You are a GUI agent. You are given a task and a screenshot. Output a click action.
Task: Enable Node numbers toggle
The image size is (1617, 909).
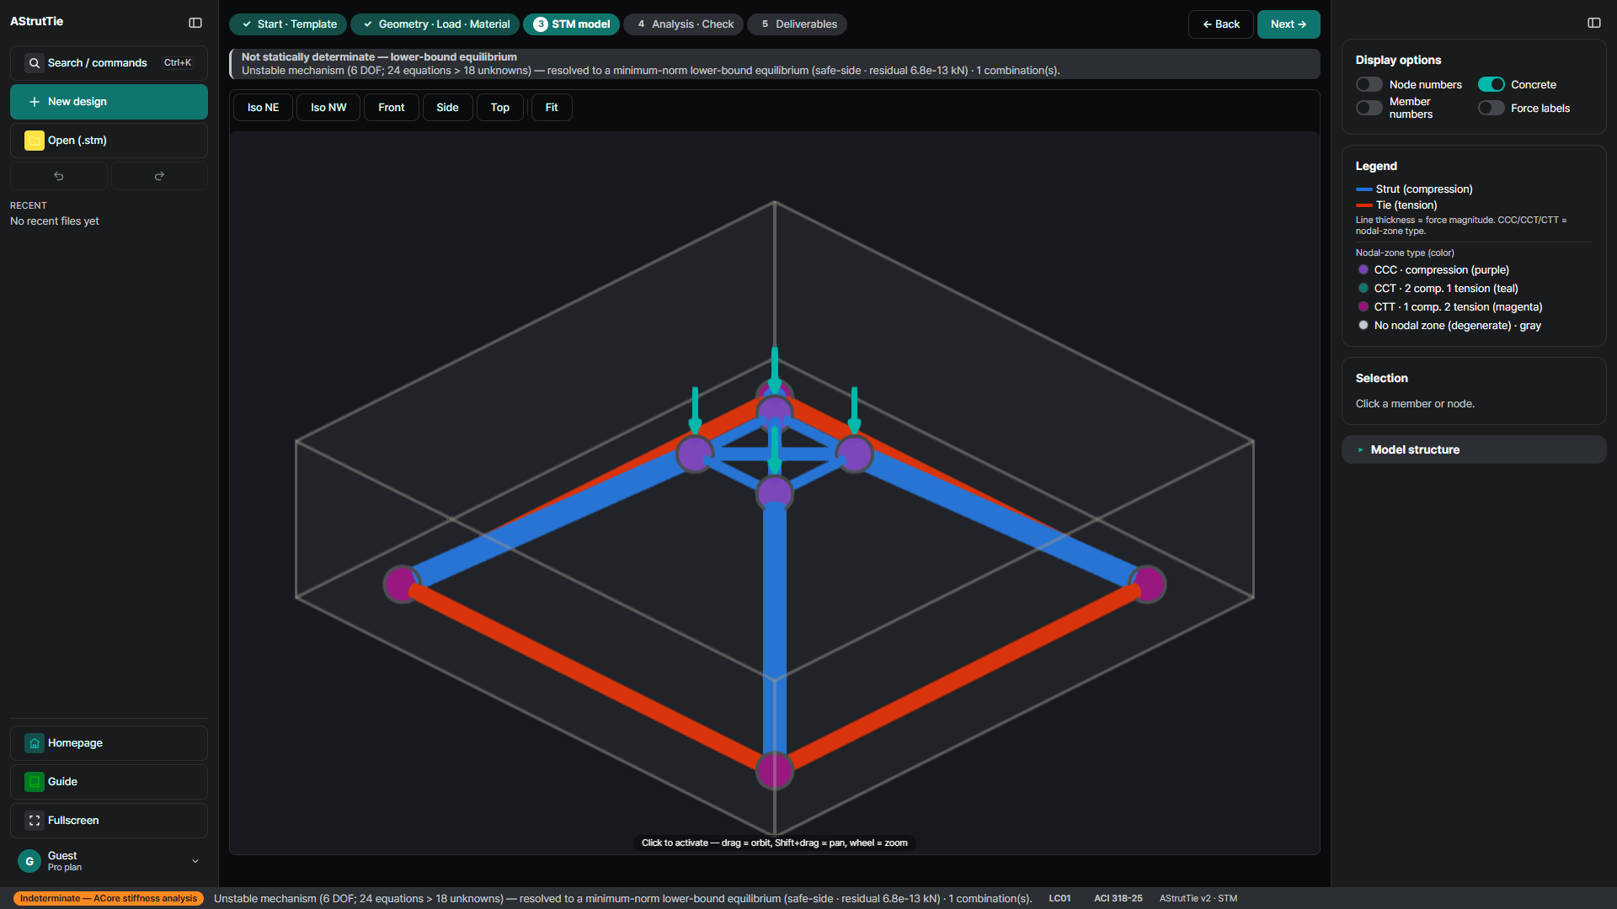tap(1369, 84)
